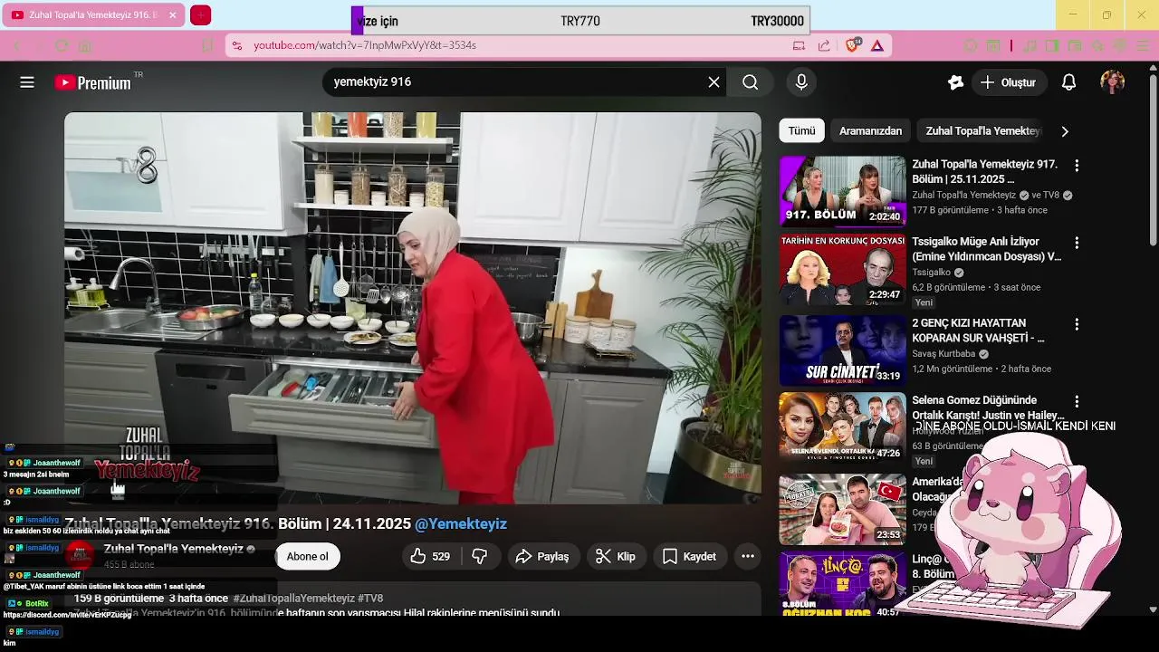Share the video via Paylaş
The width and height of the screenshot is (1159, 652).
coord(542,557)
